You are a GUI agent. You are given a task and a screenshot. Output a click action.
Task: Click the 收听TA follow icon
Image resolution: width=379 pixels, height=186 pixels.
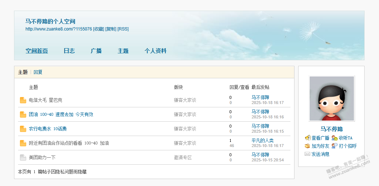[335, 138]
